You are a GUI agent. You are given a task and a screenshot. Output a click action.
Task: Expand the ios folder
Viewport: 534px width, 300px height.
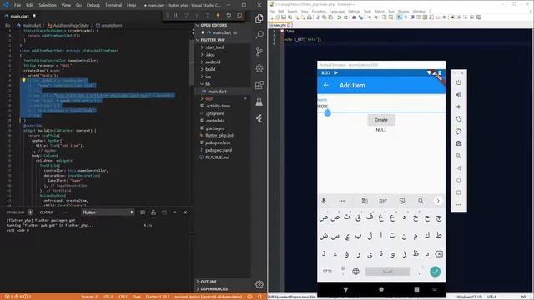point(208,77)
